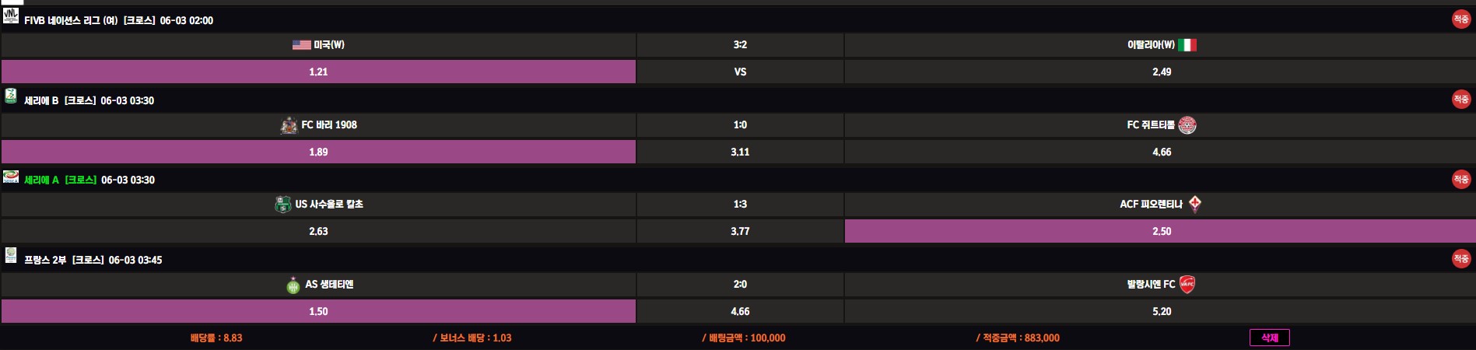The height and width of the screenshot is (350, 1476).
Task: Select the 2.50 odds for Fiorentina
Action: [x=1160, y=231]
